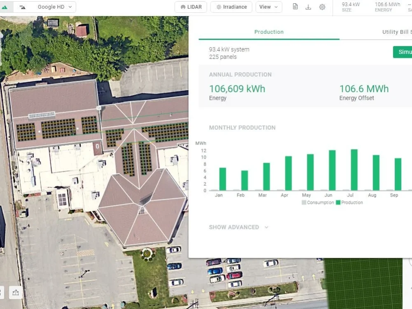Viewport: 412px width, 309px height.
Task: Click the Production legend entry
Action: [349, 203]
